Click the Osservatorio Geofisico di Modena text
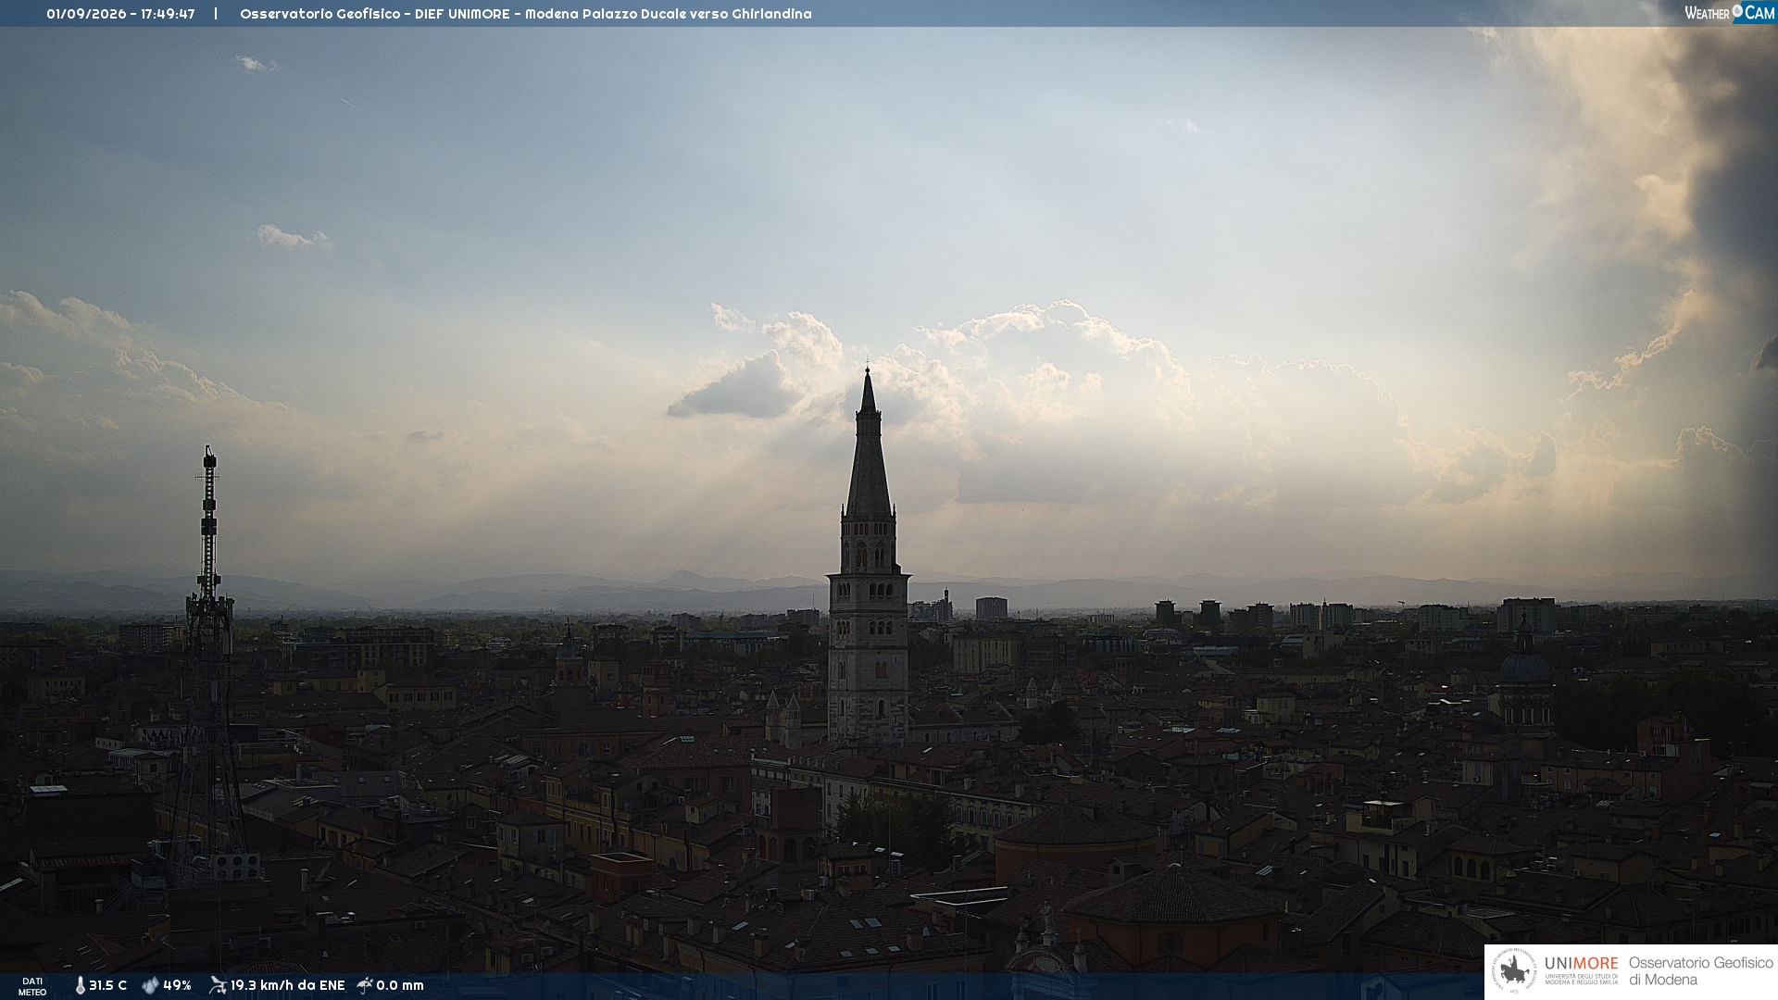The width and height of the screenshot is (1778, 1000). tap(1700, 971)
